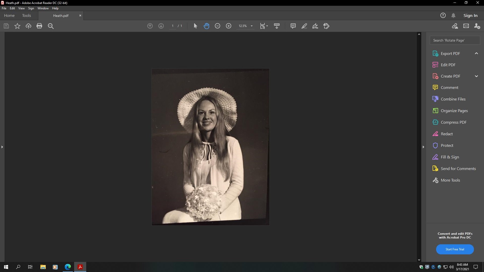Switch to the Home tab

coord(9,15)
